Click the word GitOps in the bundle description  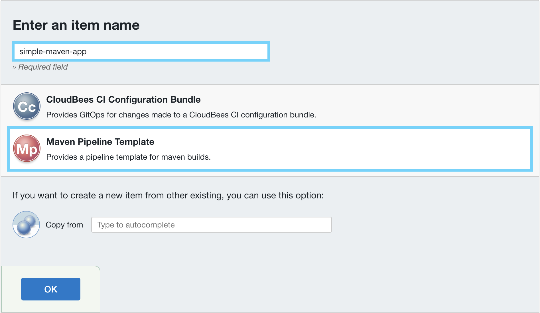[x=92, y=115]
